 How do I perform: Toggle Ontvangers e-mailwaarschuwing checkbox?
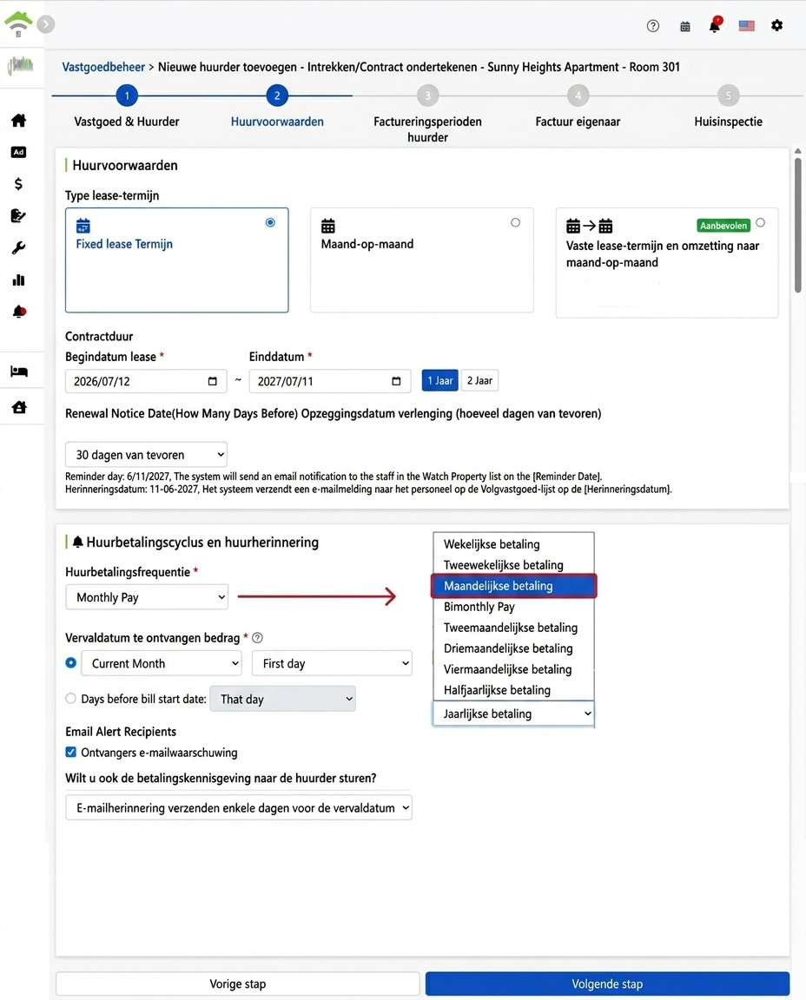pyautogui.click(x=71, y=752)
